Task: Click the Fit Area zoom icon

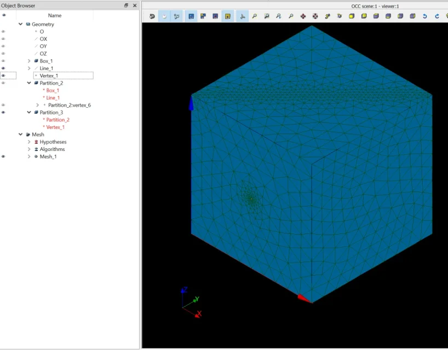Action: tap(267, 16)
